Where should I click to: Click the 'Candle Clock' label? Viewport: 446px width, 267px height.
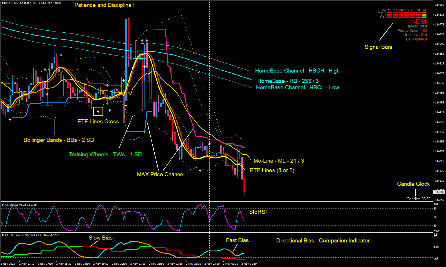[x=413, y=184]
